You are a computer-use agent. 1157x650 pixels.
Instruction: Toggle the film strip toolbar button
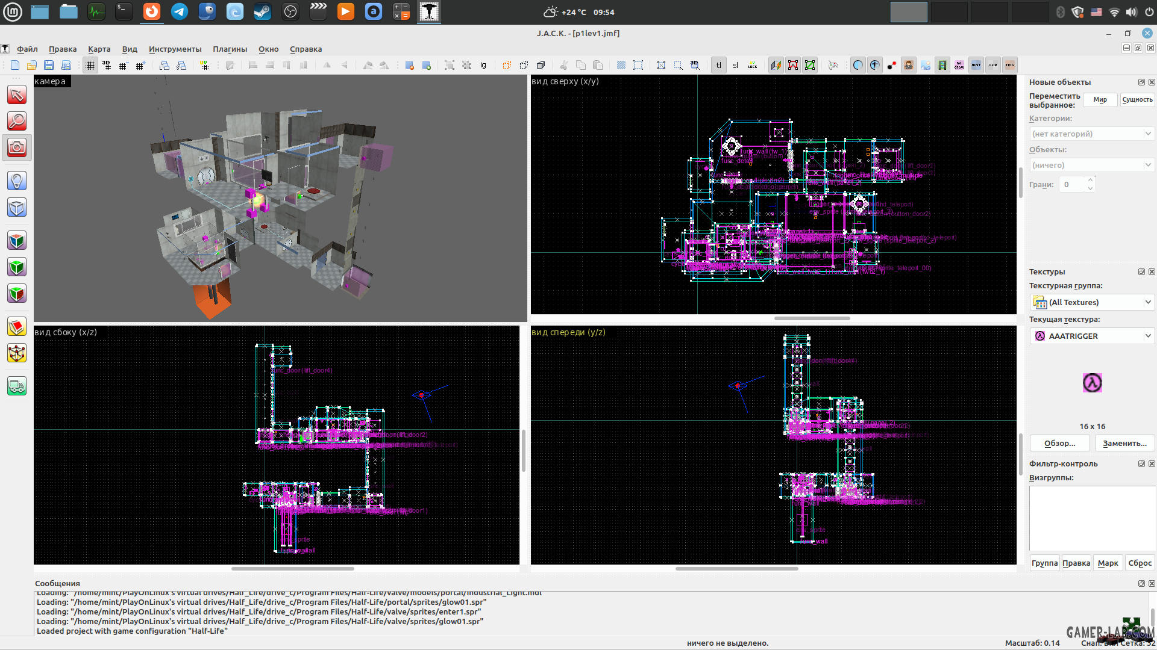[942, 65]
